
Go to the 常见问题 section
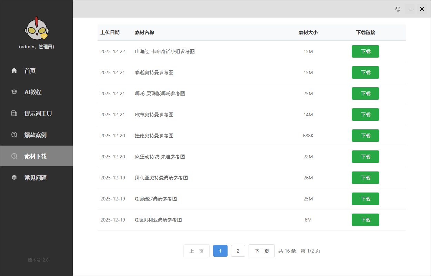pos(35,178)
